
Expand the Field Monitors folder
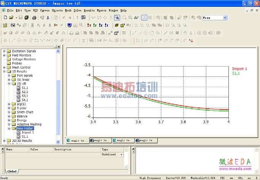click(4, 55)
